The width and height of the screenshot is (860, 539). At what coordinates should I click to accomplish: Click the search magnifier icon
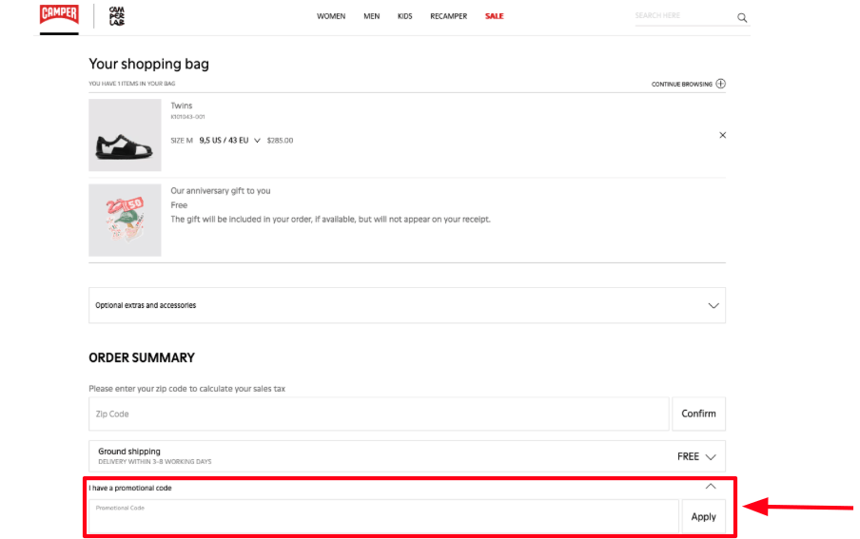click(742, 17)
